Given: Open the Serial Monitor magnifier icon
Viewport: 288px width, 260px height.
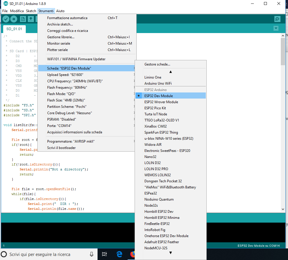Looking at the screenshot, I should click(x=277, y=19).
